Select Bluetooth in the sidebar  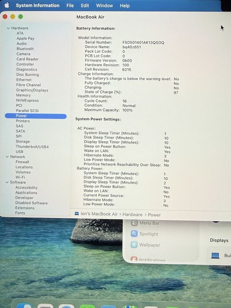25,48
